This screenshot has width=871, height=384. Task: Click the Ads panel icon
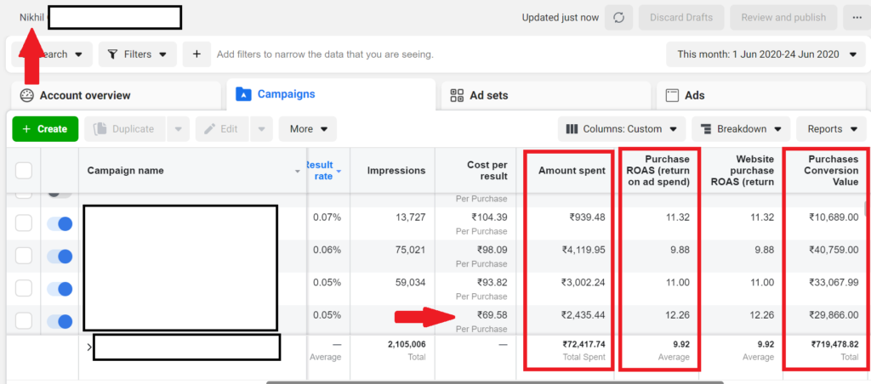[x=672, y=95]
